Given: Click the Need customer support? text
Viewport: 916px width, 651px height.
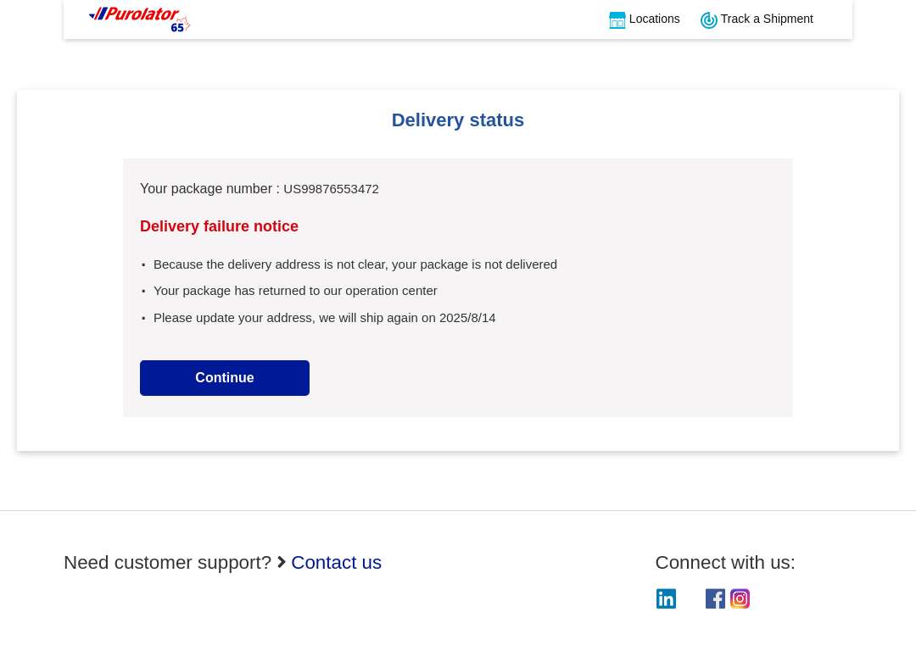Looking at the screenshot, I should [168, 562].
